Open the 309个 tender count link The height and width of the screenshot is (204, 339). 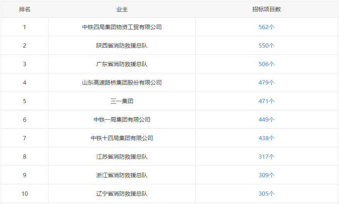coord(266,175)
